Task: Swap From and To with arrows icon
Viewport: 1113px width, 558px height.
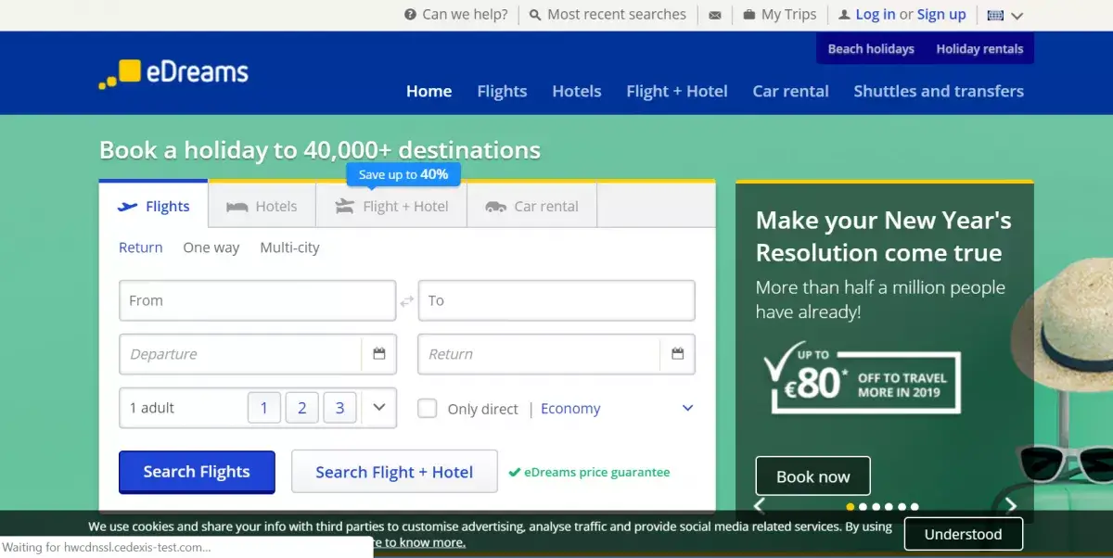Action: (x=407, y=301)
